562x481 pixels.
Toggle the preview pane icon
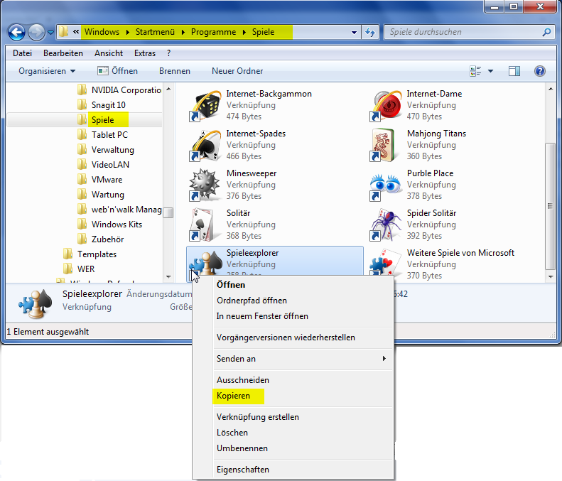(514, 71)
